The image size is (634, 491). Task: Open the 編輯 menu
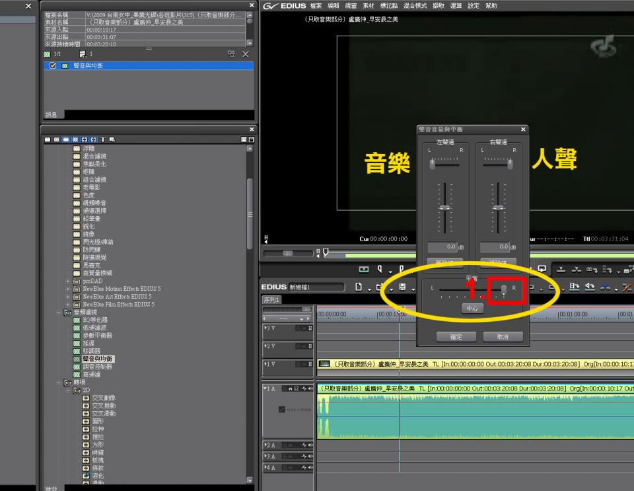(x=334, y=6)
